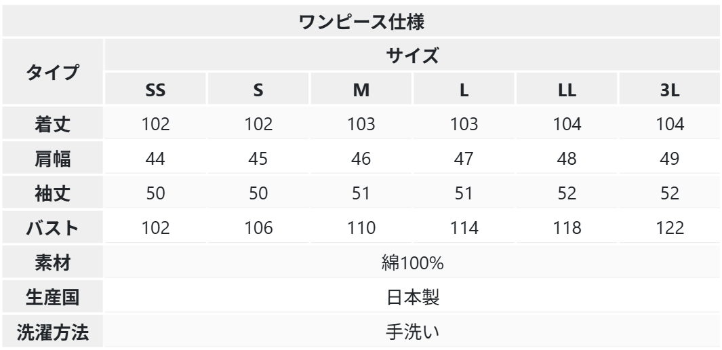The height and width of the screenshot is (350, 722).
Task: Select the 日本製 cell
Action: click(412, 296)
